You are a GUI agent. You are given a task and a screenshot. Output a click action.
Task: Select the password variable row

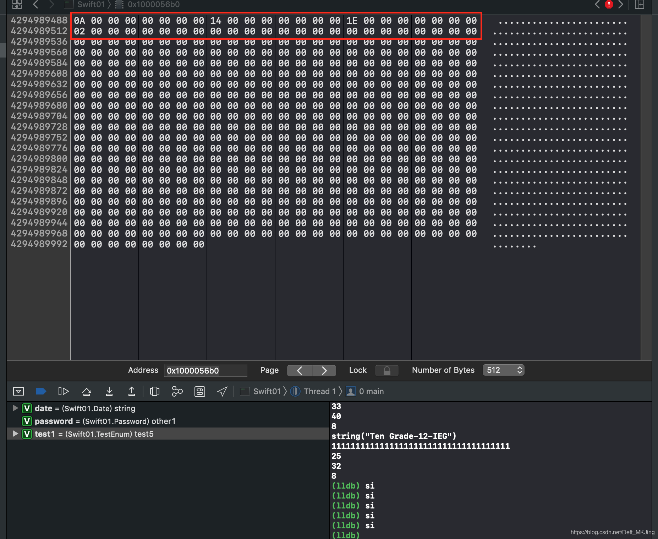click(x=168, y=421)
